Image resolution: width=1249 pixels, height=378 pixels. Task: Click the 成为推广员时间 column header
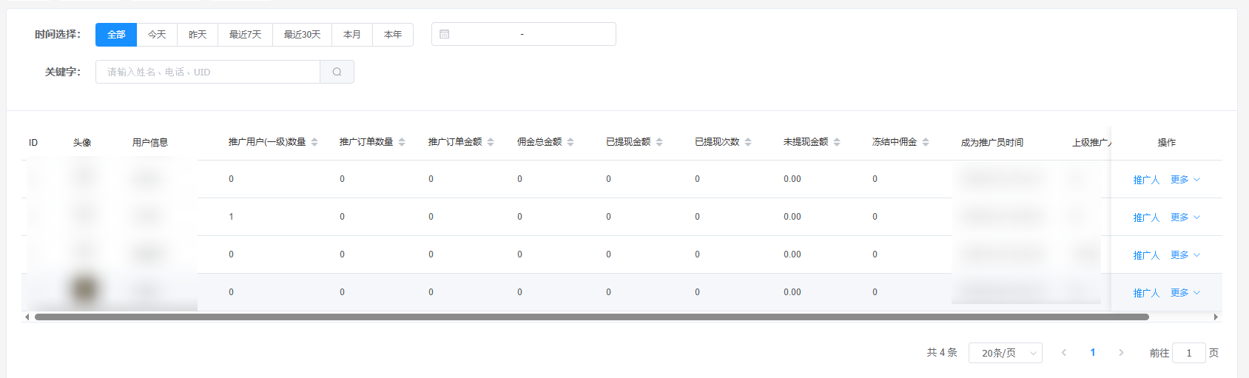point(992,142)
